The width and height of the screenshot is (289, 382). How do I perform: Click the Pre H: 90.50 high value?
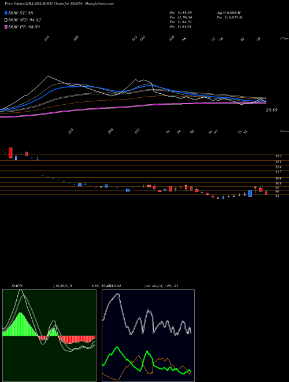tap(181, 17)
